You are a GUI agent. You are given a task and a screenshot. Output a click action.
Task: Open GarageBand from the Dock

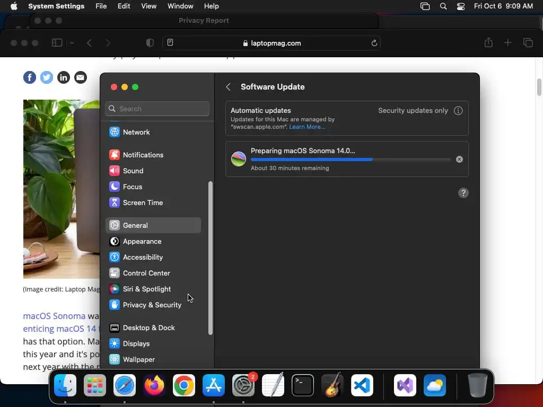[332, 385]
